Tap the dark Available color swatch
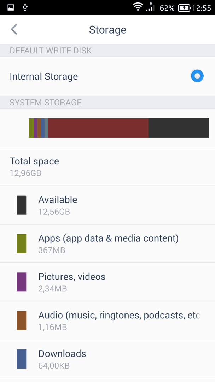 click(x=22, y=205)
